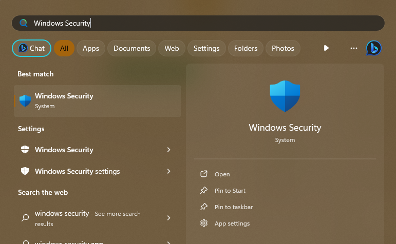Select the Settings filter tab
Screen dimensions: 396x244
pos(206,48)
